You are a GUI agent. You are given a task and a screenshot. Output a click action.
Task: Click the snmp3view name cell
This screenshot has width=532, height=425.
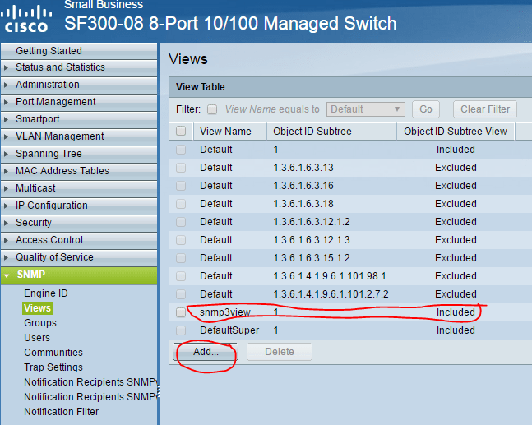[225, 312]
